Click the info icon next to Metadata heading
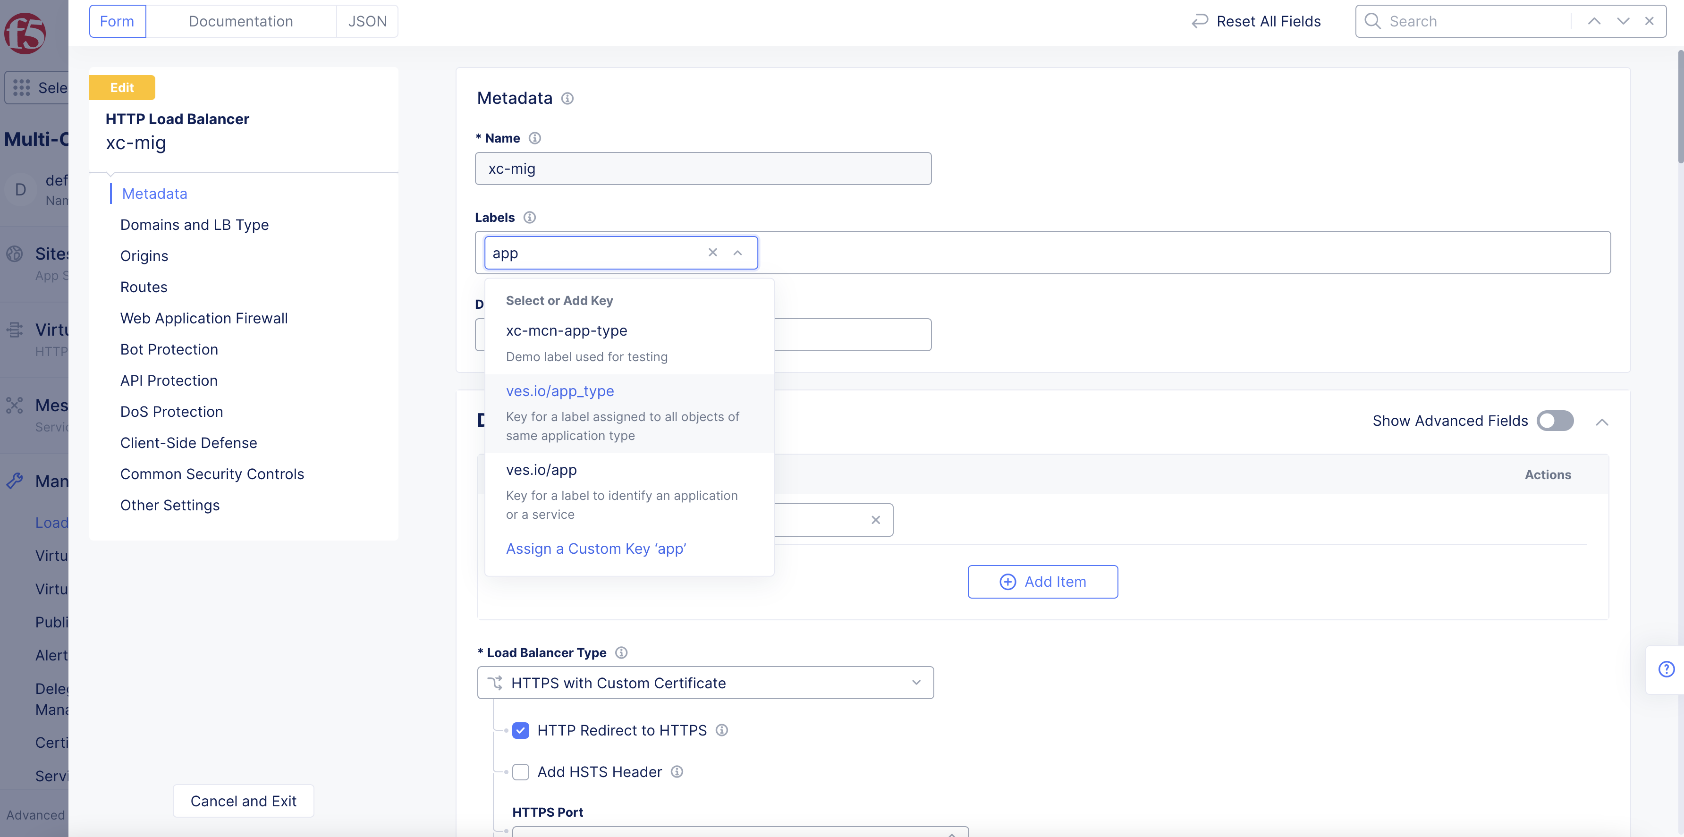 567,98
